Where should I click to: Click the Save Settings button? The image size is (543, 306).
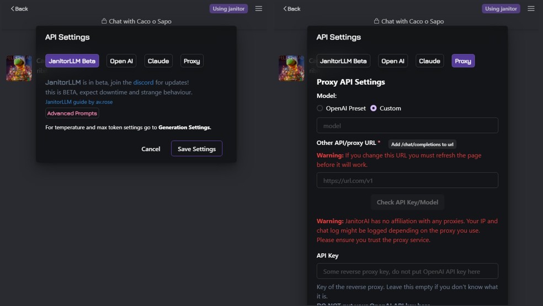[196, 149]
